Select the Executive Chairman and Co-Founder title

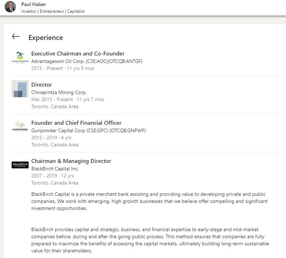click(78, 53)
